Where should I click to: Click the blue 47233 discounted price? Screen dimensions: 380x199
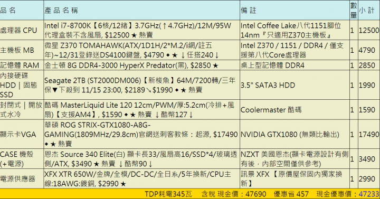click(x=369, y=194)
